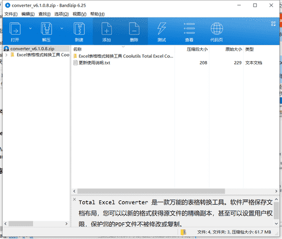Open the dropdown arrow next to 打开
The width and height of the screenshot is (282, 239).
click(x=30, y=28)
